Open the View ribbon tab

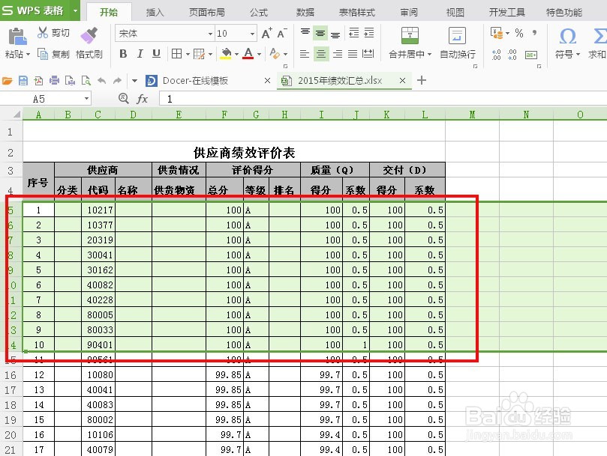(x=455, y=13)
